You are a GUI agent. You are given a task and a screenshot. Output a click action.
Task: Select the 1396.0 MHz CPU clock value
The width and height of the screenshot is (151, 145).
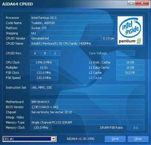[x=44, y=62]
